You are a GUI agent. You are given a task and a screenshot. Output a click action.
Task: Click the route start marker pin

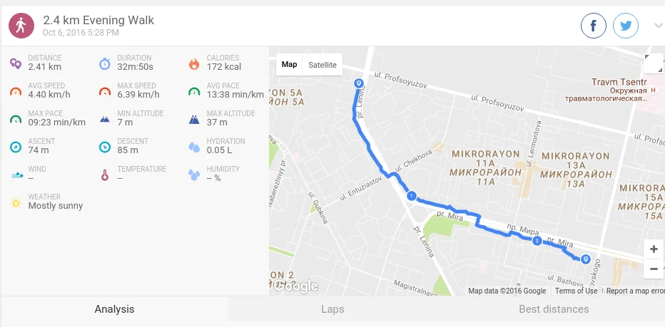(359, 83)
